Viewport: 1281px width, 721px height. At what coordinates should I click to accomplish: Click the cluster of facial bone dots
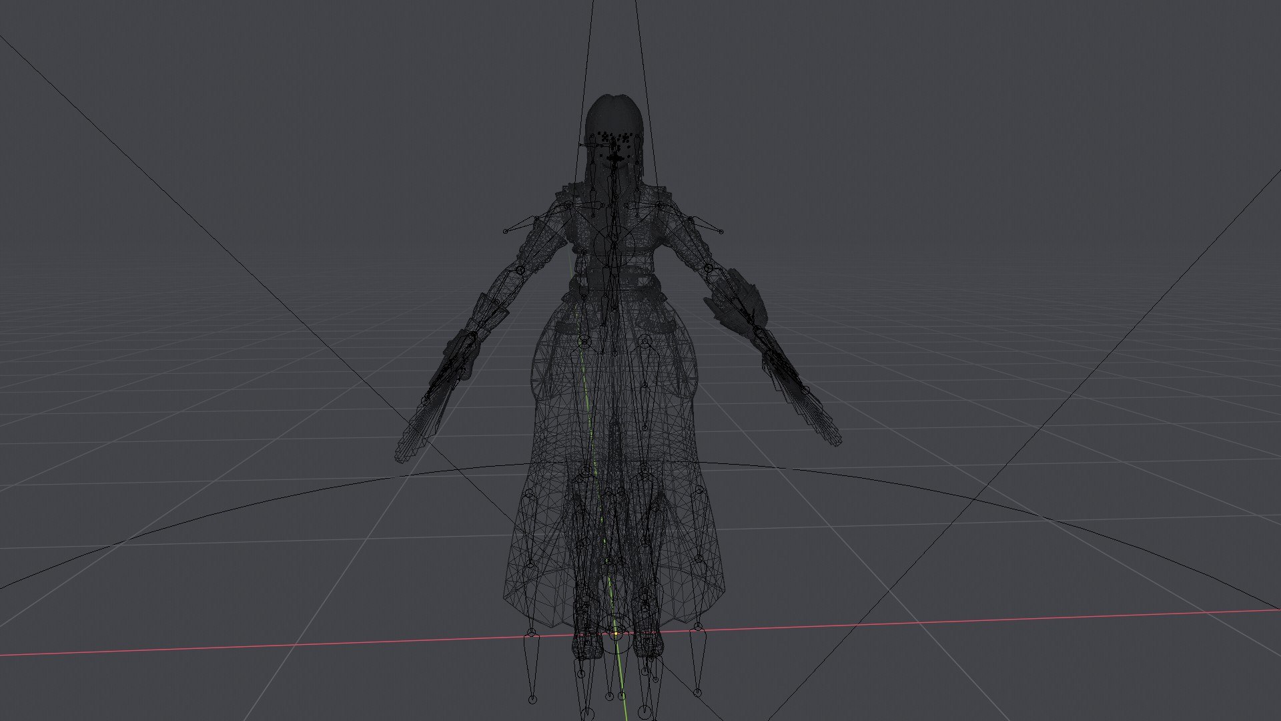click(614, 140)
